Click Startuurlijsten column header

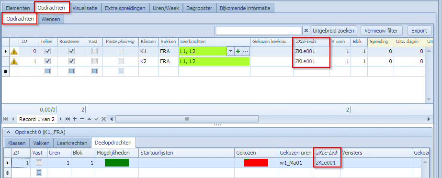point(186,153)
